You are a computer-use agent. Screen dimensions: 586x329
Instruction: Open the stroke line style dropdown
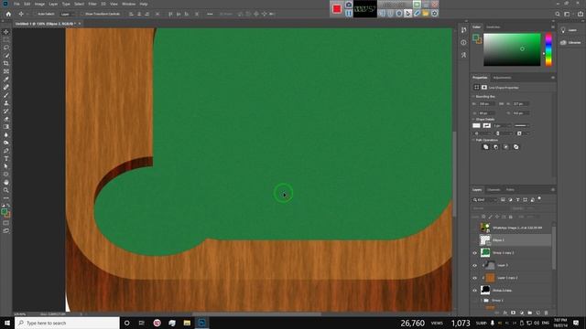[522, 126]
